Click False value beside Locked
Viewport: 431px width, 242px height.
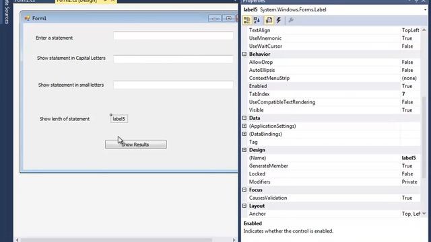pos(407,173)
